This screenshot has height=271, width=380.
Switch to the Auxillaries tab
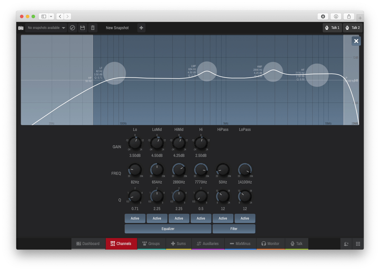pos(208,244)
